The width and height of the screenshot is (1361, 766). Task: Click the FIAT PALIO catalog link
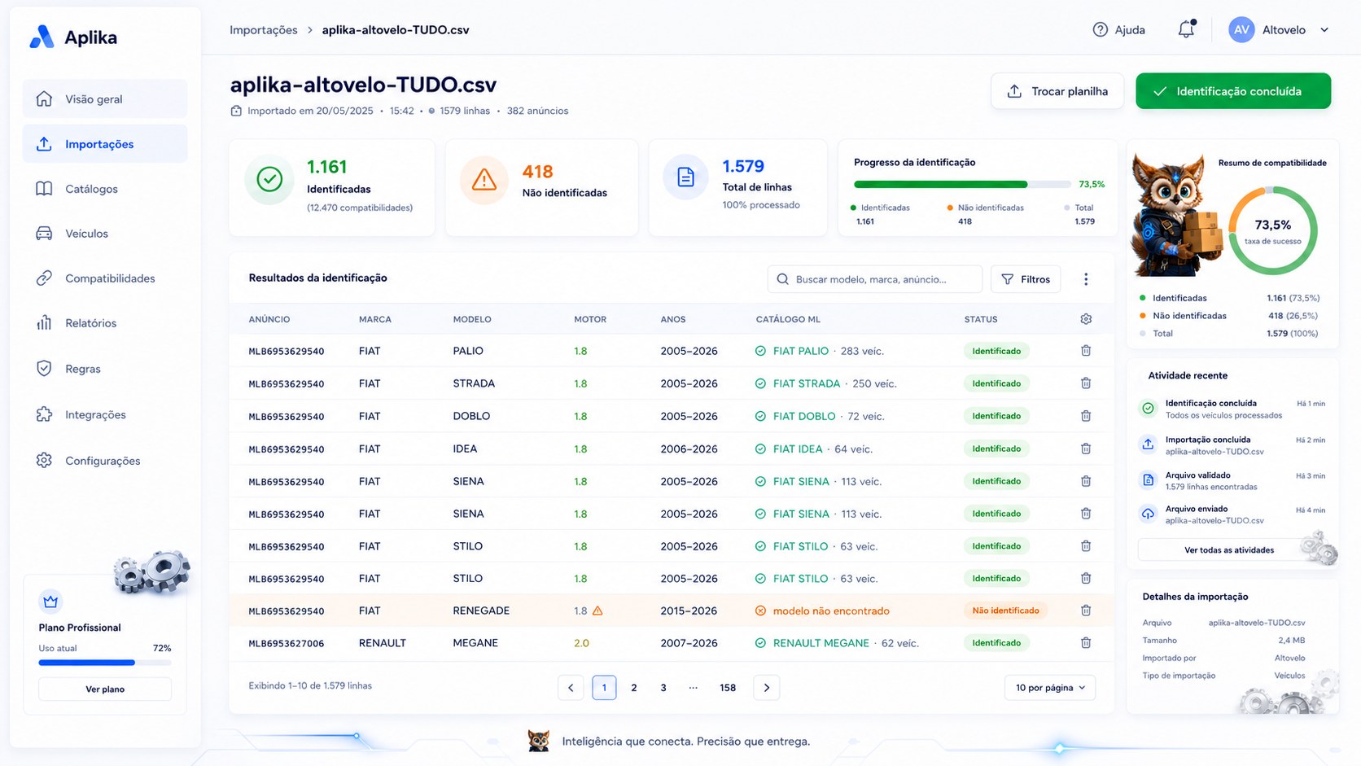click(801, 351)
